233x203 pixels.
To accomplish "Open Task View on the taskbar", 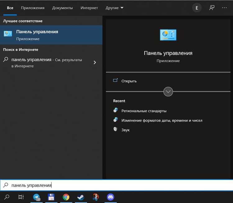I will click(x=21, y=197).
